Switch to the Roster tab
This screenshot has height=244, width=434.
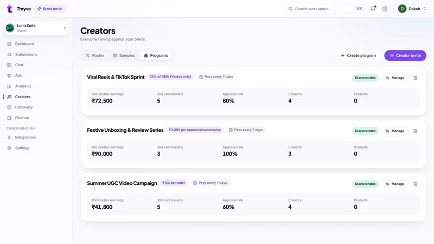(95, 56)
